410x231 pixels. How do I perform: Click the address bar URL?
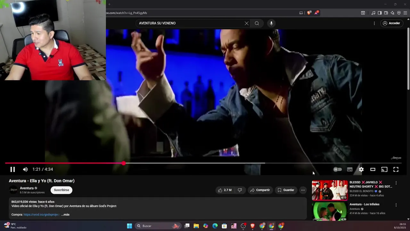click(x=126, y=13)
